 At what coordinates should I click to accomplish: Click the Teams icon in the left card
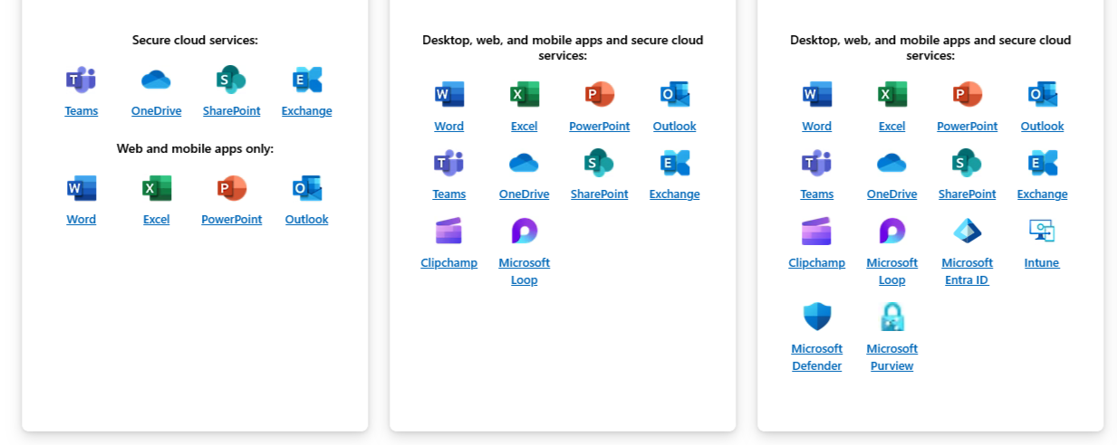point(82,80)
